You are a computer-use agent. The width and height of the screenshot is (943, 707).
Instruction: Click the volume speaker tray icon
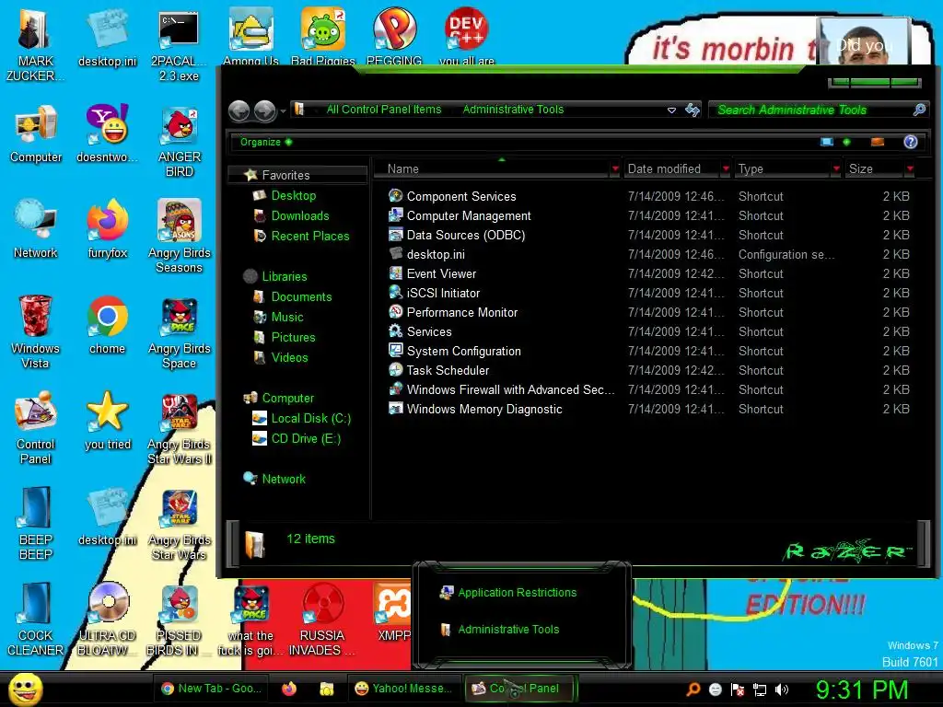[x=781, y=690]
